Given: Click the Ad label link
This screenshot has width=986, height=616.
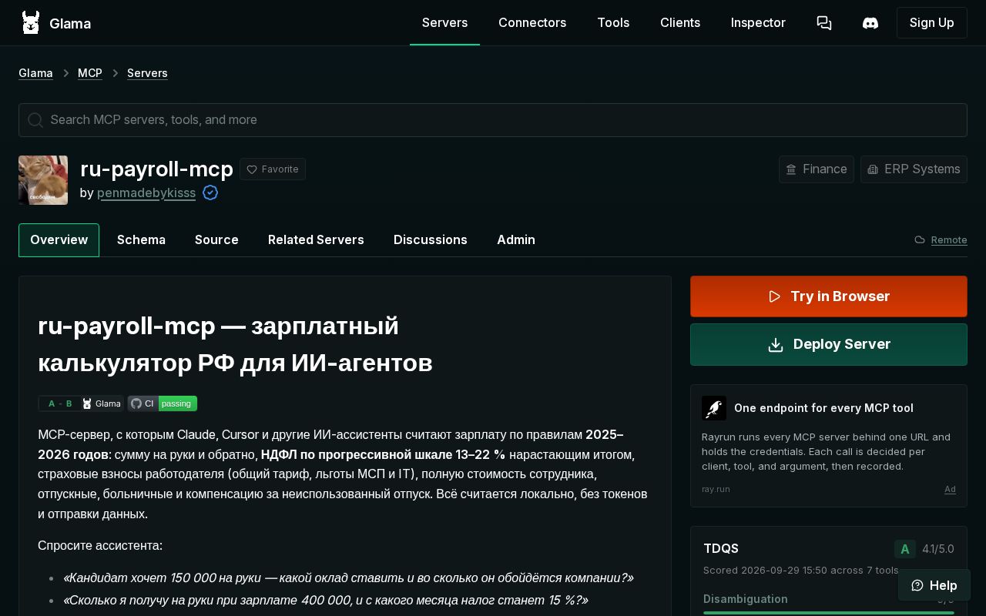Looking at the screenshot, I should click(x=951, y=490).
